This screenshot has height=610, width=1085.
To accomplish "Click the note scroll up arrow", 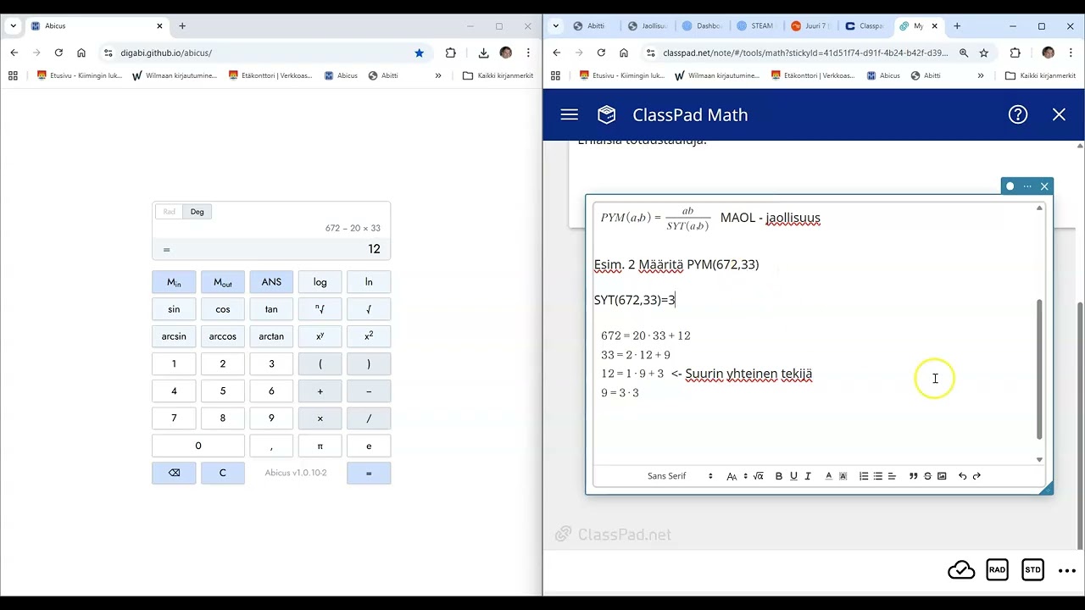I will 1039,208.
